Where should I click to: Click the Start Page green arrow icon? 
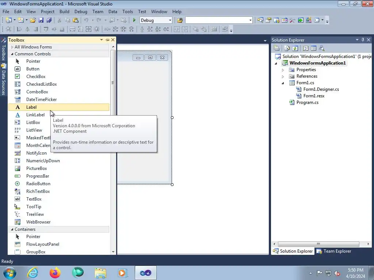point(301,20)
